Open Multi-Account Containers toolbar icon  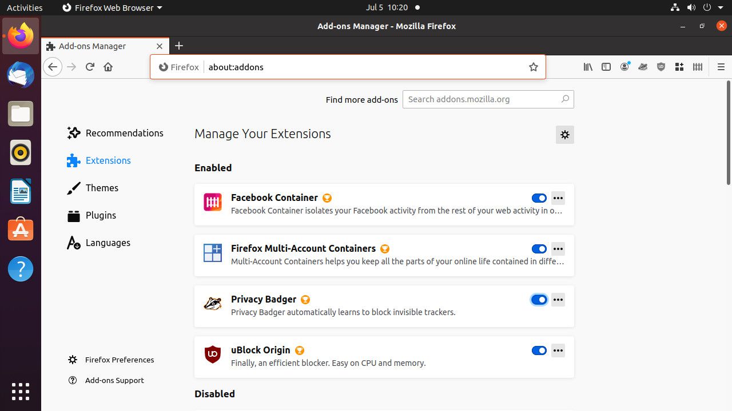(x=679, y=67)
